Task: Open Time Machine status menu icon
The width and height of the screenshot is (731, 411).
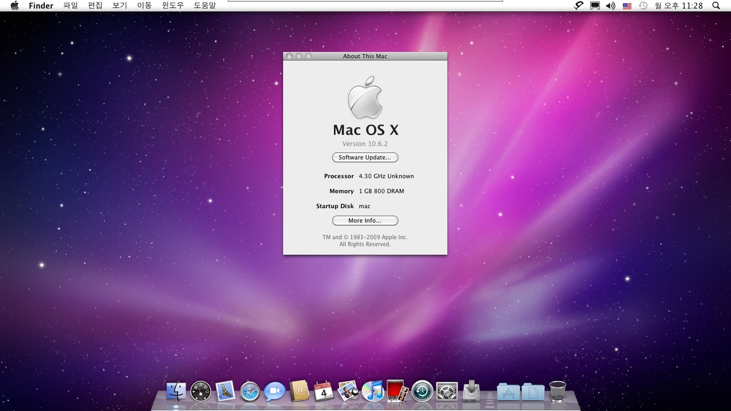Action: pyautogui.click(x=643, y=5)
